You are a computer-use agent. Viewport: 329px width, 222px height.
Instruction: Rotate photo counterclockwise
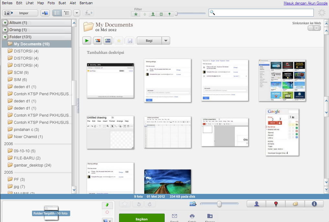[x=139, y=204]
